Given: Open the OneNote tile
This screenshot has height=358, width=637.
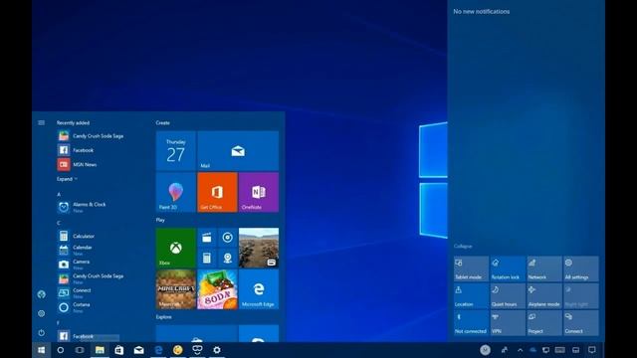Looking at the screenshot, I should pos(259,192).
